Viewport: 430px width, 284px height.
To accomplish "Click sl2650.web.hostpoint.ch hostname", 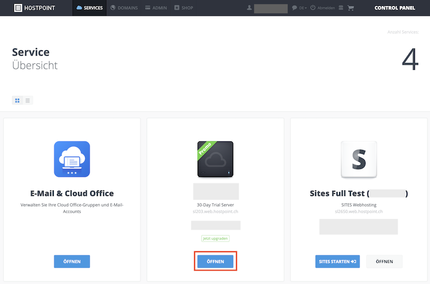I will [359, 211].
